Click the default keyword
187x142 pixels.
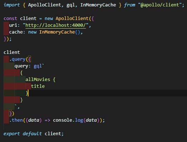pyautogui.click(x=32, y=134)
